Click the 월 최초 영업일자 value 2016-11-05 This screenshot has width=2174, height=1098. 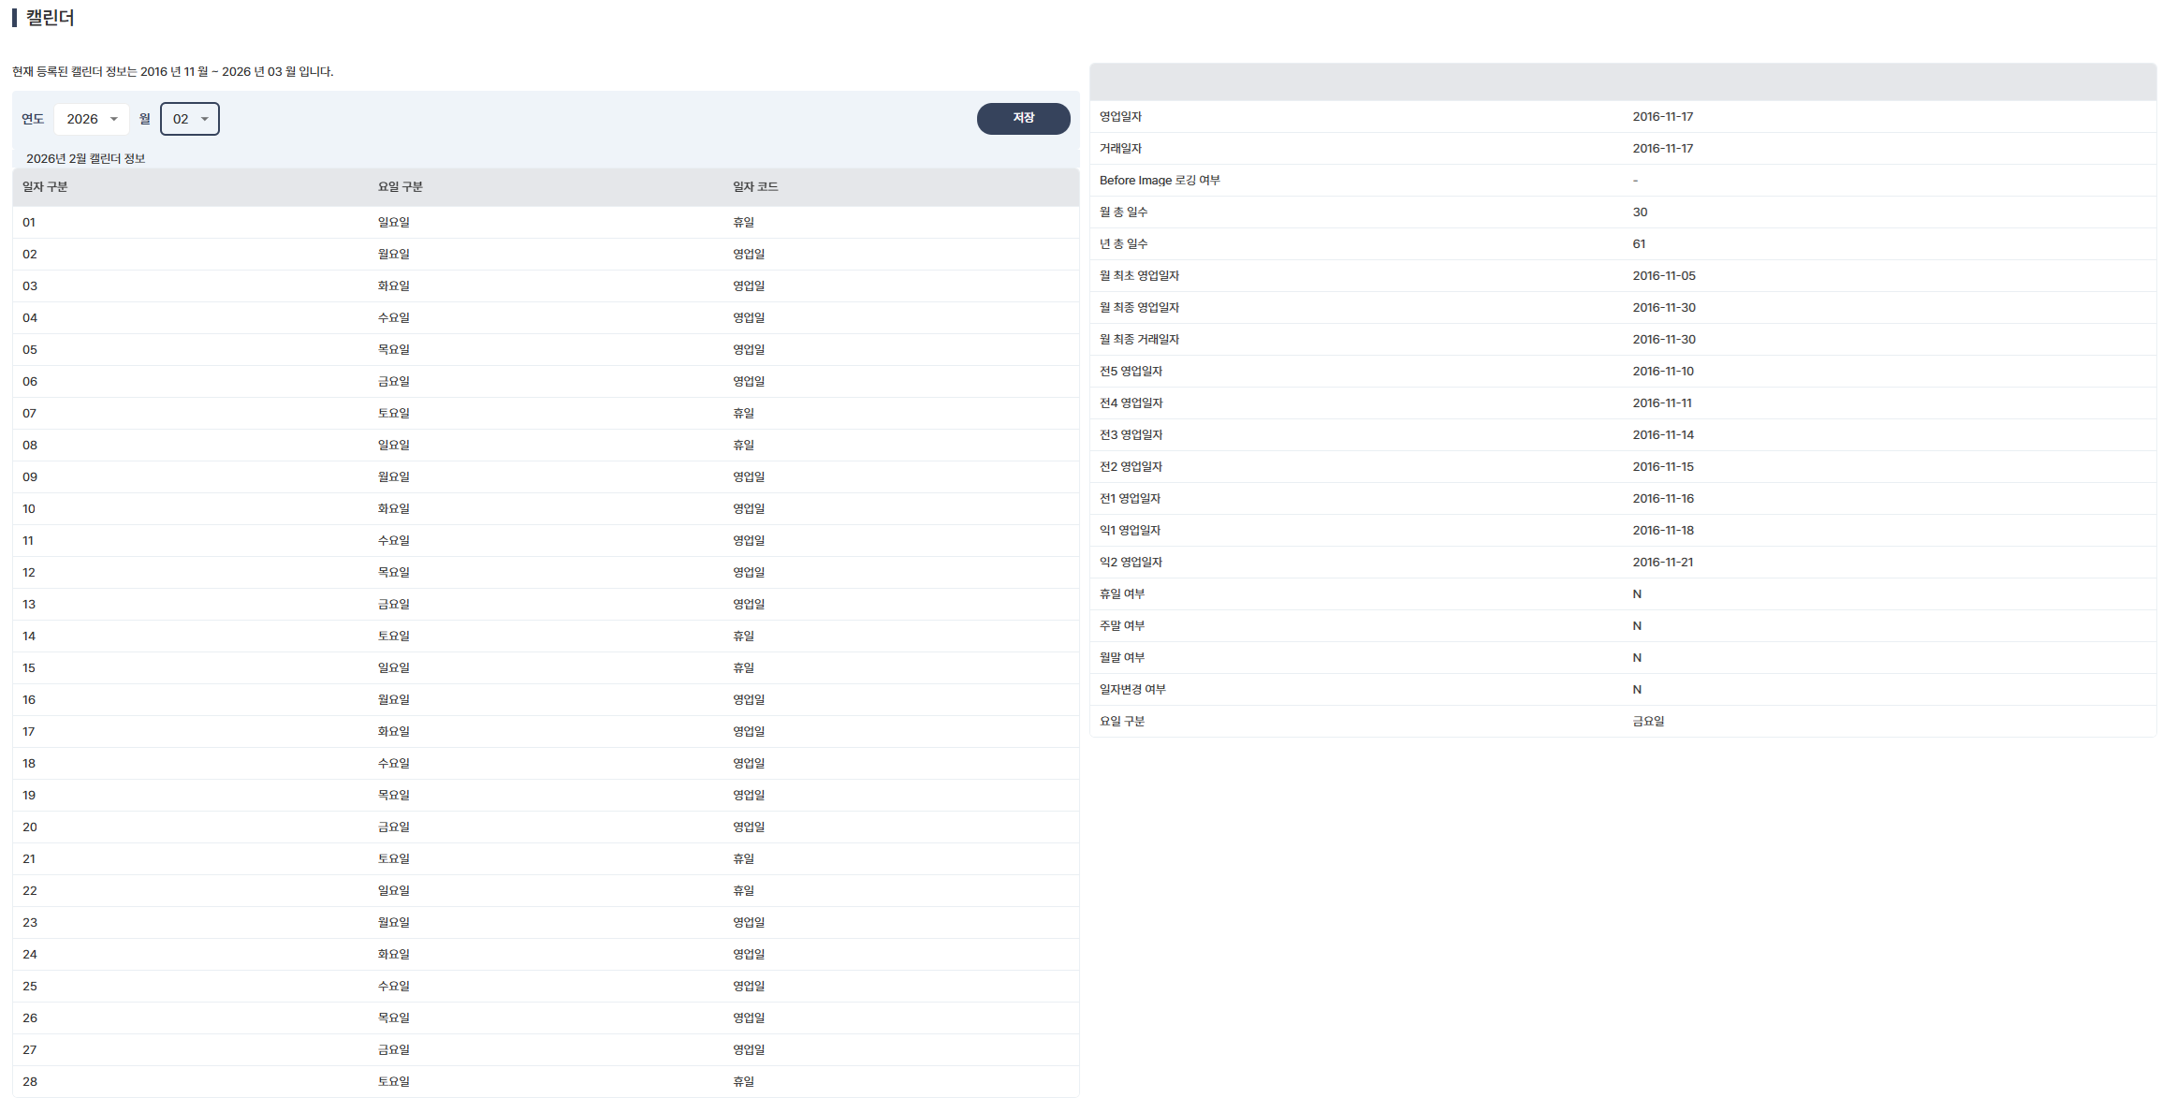1663,276
